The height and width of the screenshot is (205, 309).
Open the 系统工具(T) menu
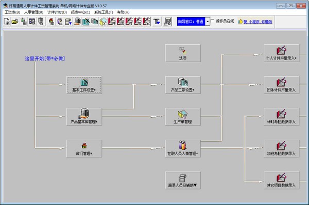[104, 12]
